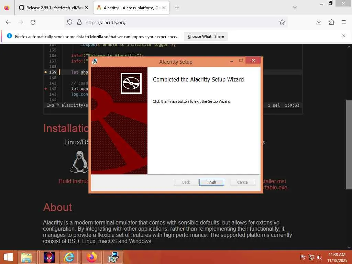Click the Installation heading on the page

coord(66,128)
